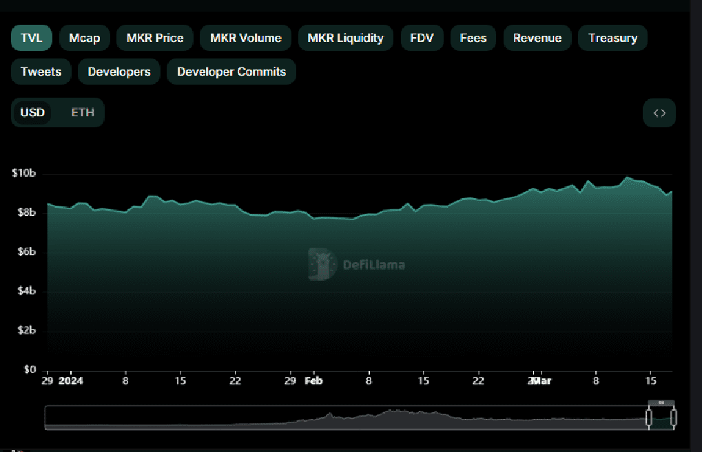Toggle the Developer Commits metric
Screen dimensions: 702x452
231,72
